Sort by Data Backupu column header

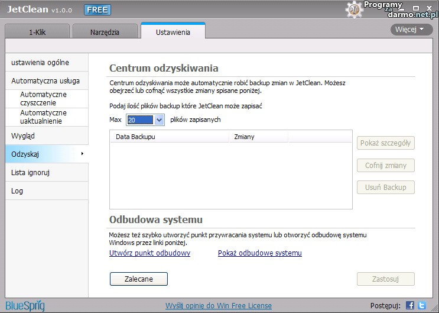(x=169, y=137)
